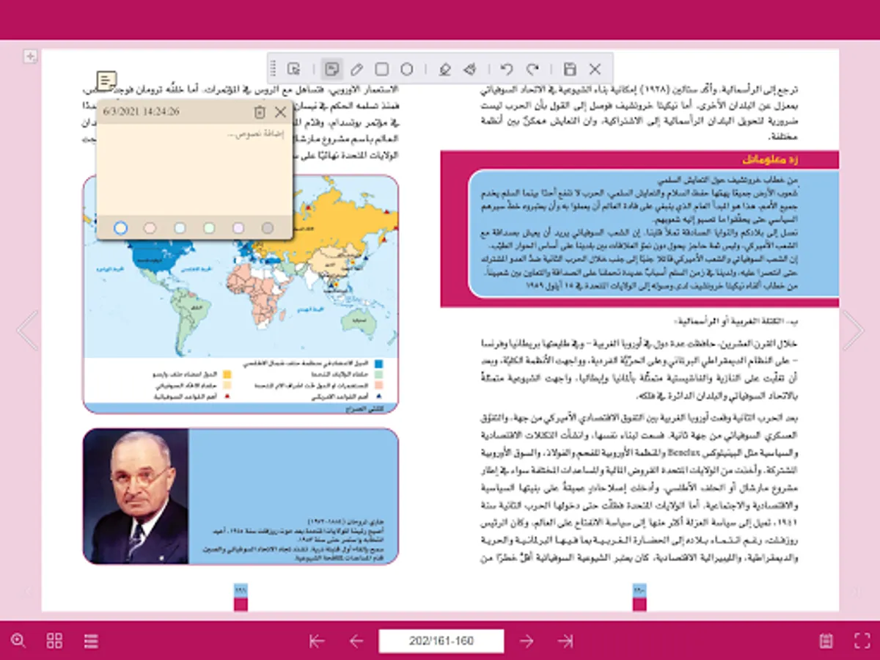Select the object selection tool in annotation toolbar
880x660 pixels.
294,69
